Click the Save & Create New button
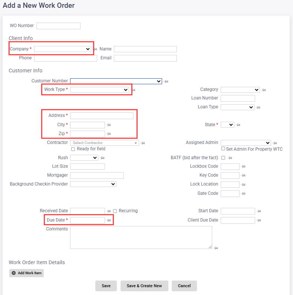The image size is (293, 295). click(x=144, y=286)
